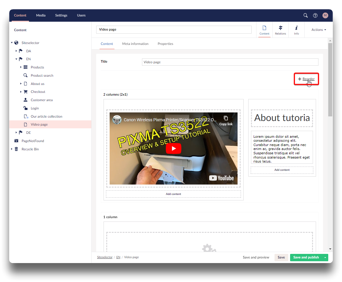Click the Products grid icon
The image size is (342, 282).
(26, 67)
